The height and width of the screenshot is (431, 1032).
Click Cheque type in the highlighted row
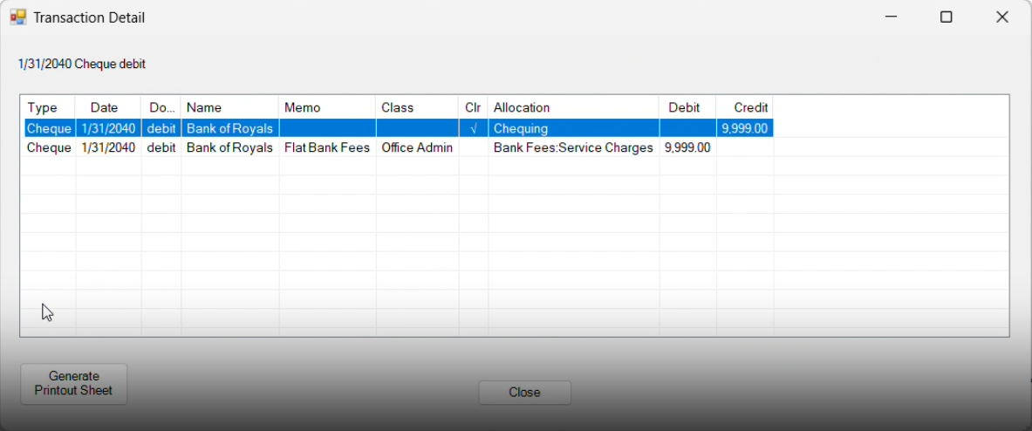click(49, 128)
